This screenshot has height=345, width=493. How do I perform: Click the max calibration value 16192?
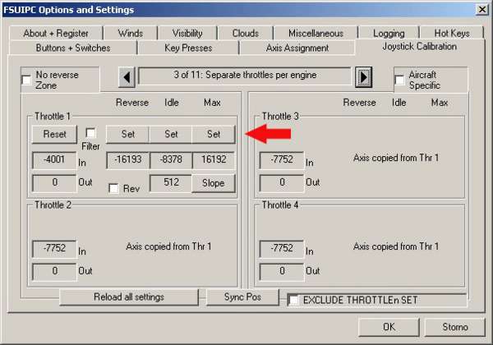coord(214,159)
